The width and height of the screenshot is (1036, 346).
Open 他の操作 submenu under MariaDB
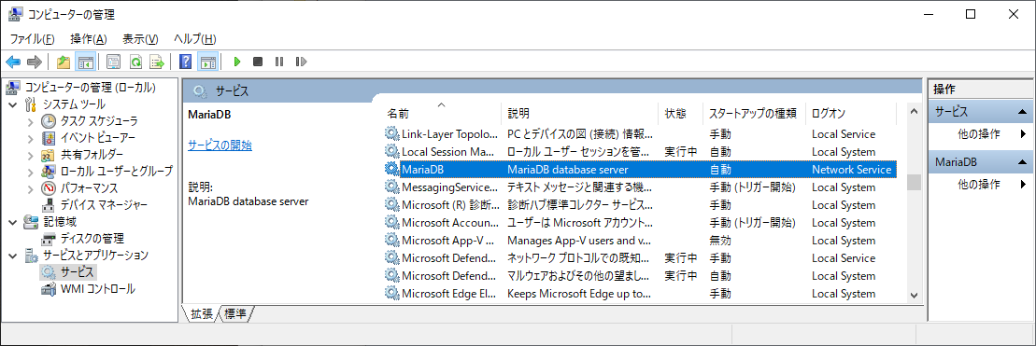coord(979,184)
